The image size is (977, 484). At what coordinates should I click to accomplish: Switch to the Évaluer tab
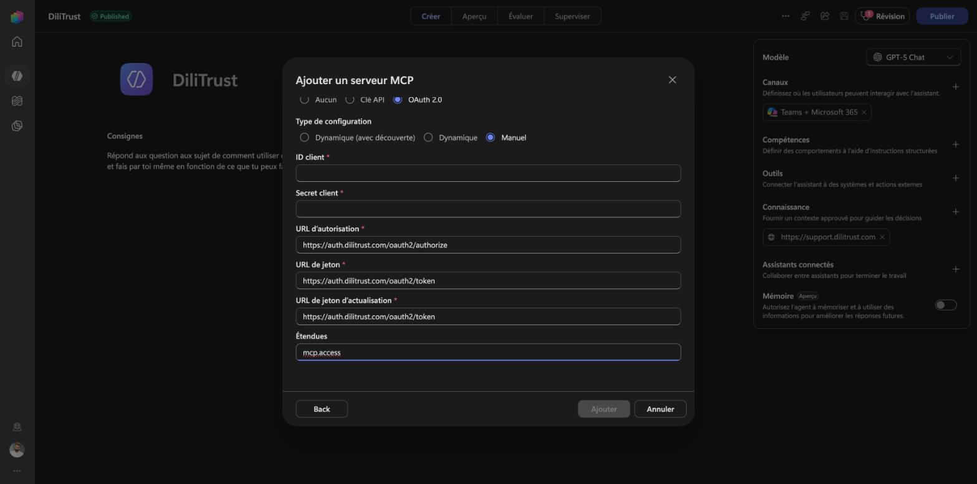pyautogui.click(x=520, y=16)
